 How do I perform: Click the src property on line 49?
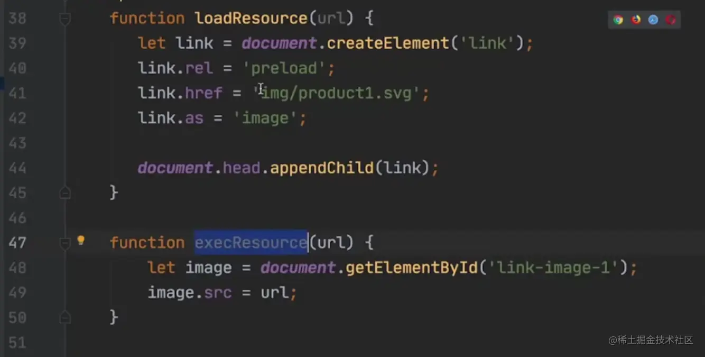(x=218, y=292)
